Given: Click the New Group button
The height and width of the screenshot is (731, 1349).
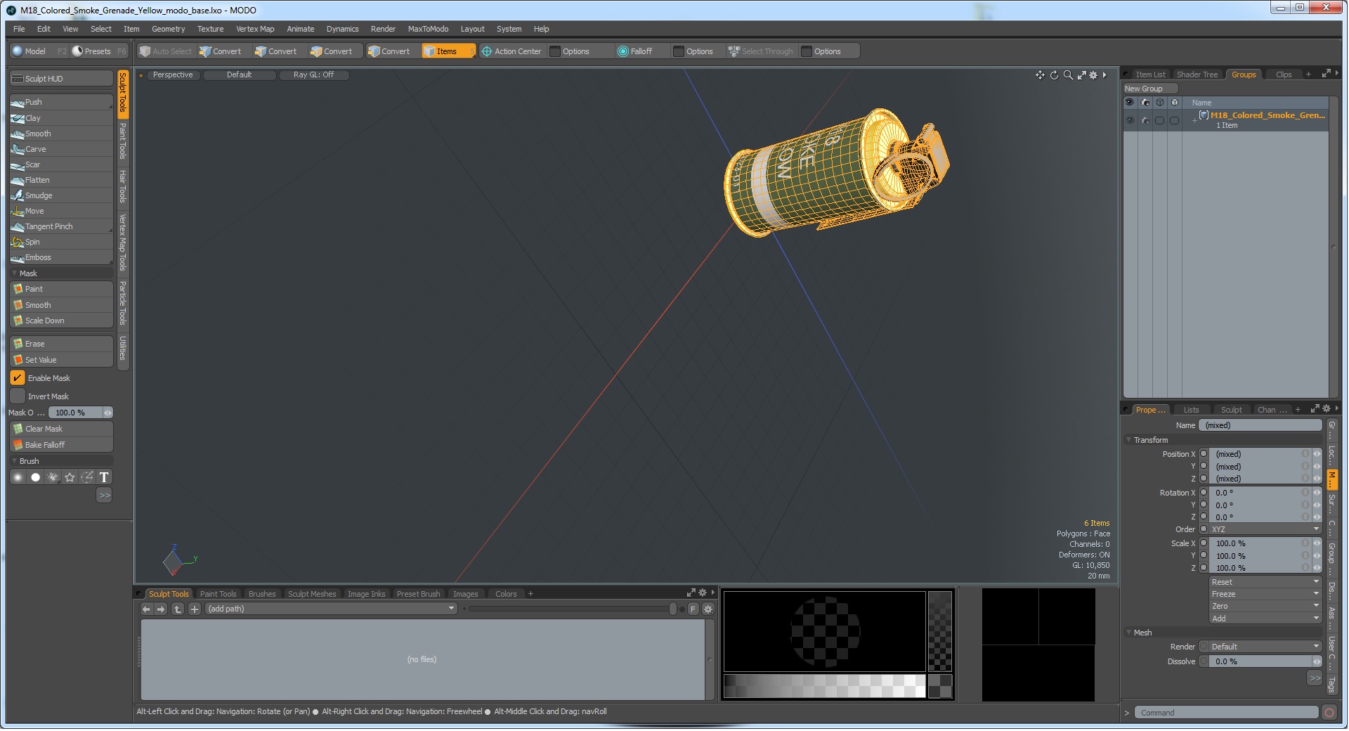Looking at the screenshot, I should click(x=1150, y=89).
